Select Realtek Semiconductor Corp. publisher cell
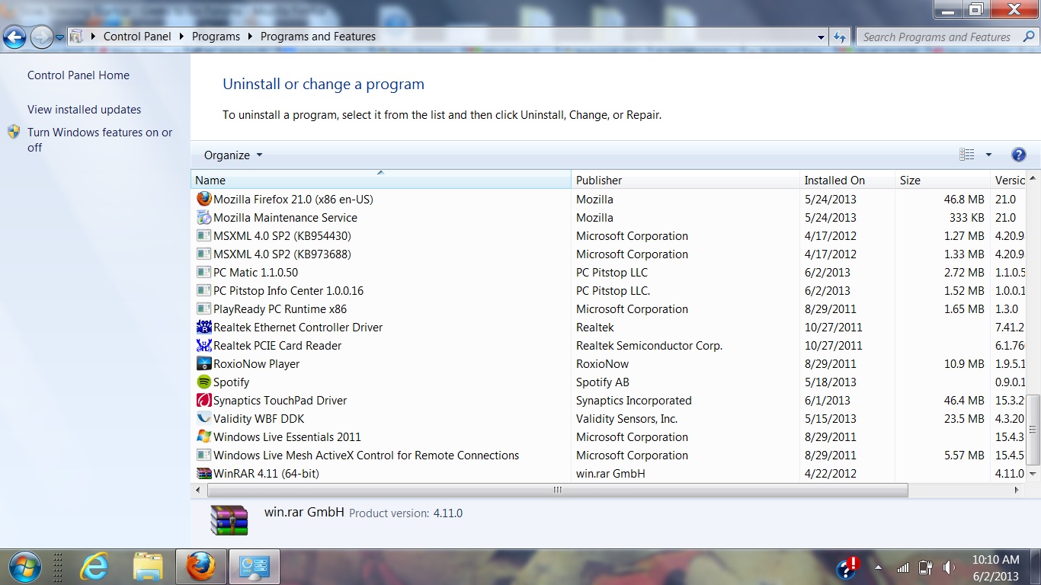The width and height of the screenshot is (1041, 585). click(649, 345)
